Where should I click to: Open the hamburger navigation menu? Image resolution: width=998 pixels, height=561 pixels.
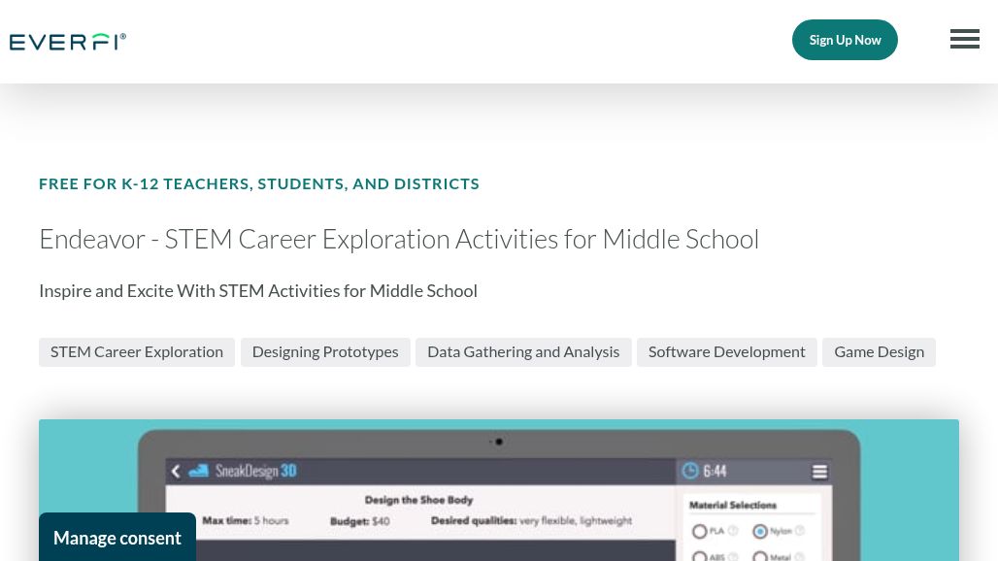pyautogui.click(x=965, y=39)
